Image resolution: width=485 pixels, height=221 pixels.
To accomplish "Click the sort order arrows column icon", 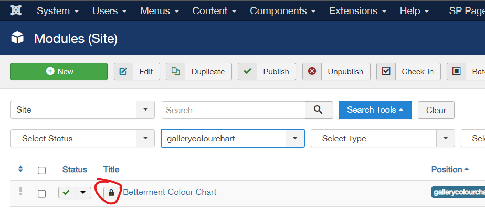I will pos(20,169).
